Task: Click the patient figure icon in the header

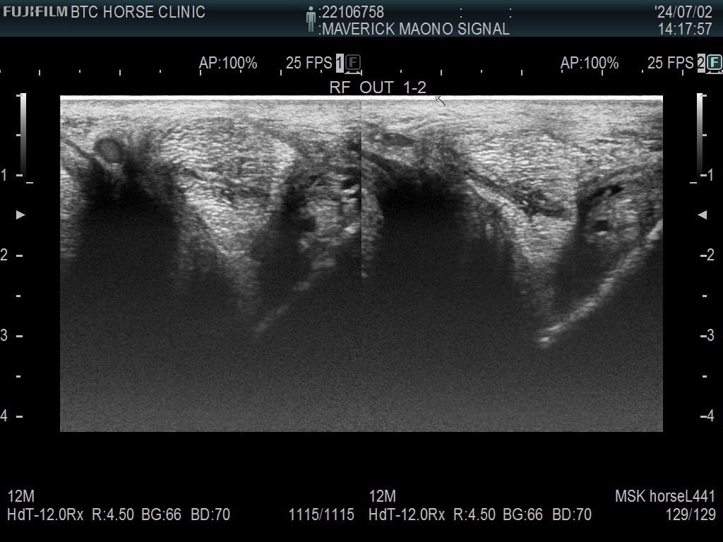Action: (311, 19)
